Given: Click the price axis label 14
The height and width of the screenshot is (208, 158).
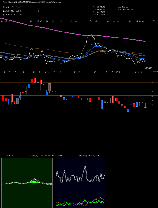Looking at the screenshot, I should point(151,96).
